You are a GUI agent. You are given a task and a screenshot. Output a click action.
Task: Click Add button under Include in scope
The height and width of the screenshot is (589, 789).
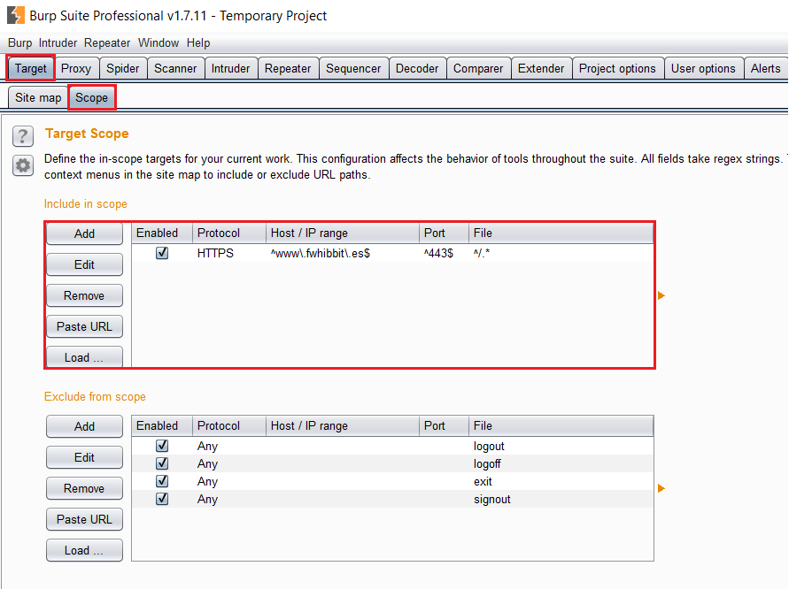84,233
